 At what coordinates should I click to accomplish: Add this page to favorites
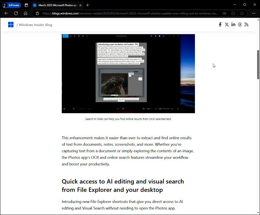[x=242, y=13]
